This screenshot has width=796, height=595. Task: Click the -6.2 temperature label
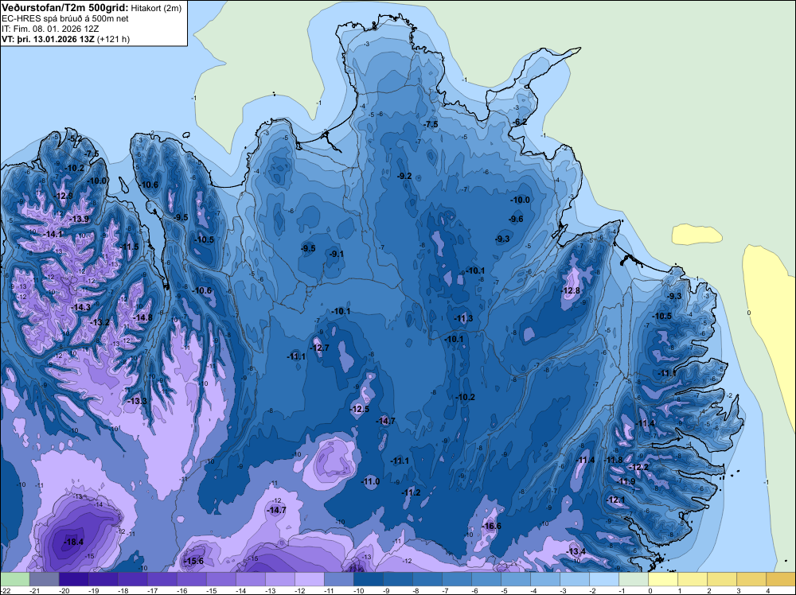(x=519, y=122)
